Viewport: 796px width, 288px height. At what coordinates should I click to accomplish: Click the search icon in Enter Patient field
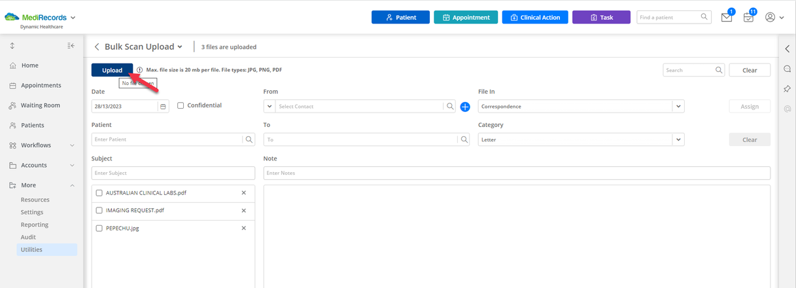(x=249, y=139)
